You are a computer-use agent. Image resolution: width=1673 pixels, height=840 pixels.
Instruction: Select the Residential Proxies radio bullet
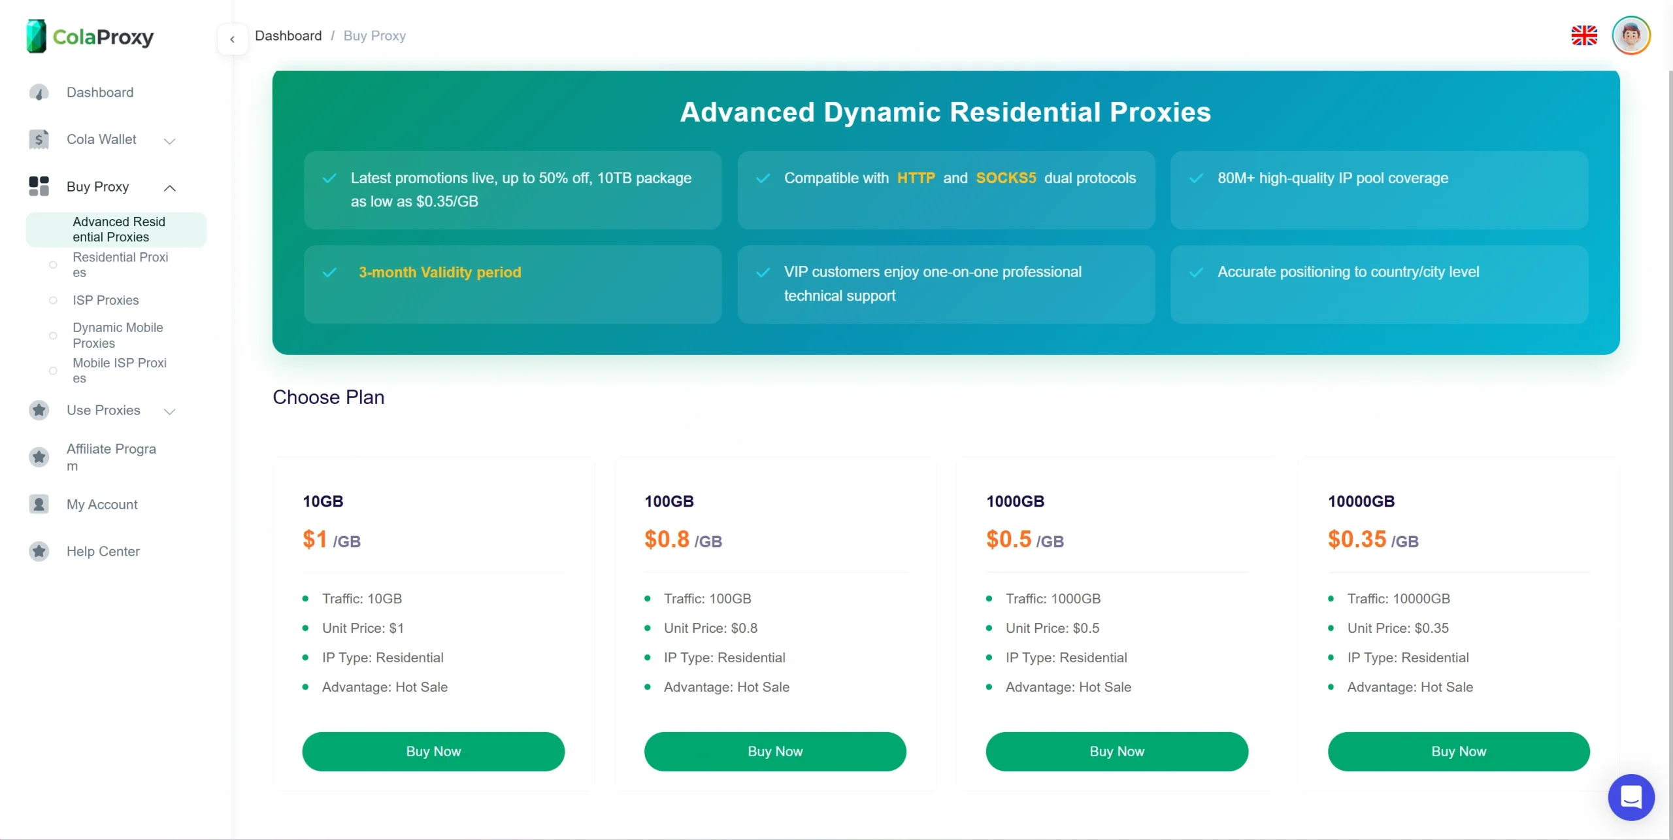(54, 265)
